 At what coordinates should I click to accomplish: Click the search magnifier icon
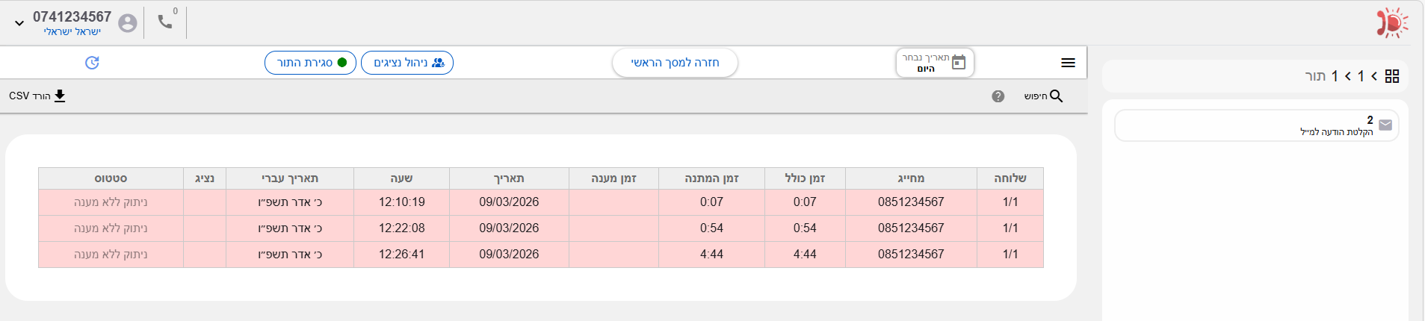[x=1056, y=96]
